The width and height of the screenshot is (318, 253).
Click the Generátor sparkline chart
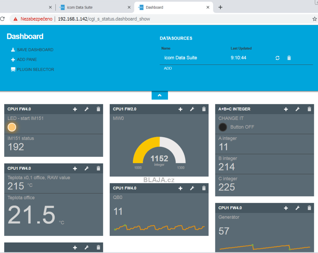pyautogui.click(x=265, y=247)
